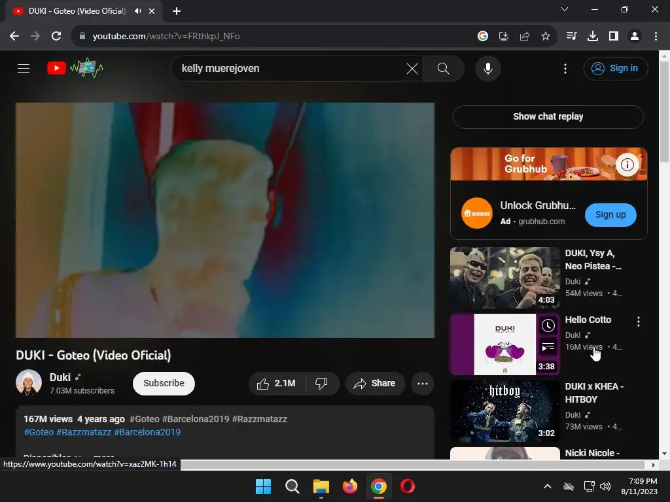Image resolution: width=670 pixels, height=502 pixels.
Task: Open Windows Start menu
Action: [263, 486]
